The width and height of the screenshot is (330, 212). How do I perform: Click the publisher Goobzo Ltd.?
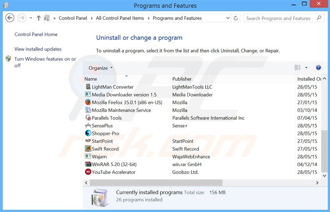[185, 172]
